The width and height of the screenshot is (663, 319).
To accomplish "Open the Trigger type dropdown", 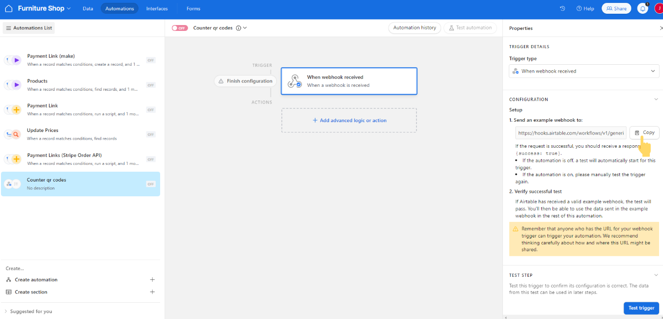I will coord(584,71).
